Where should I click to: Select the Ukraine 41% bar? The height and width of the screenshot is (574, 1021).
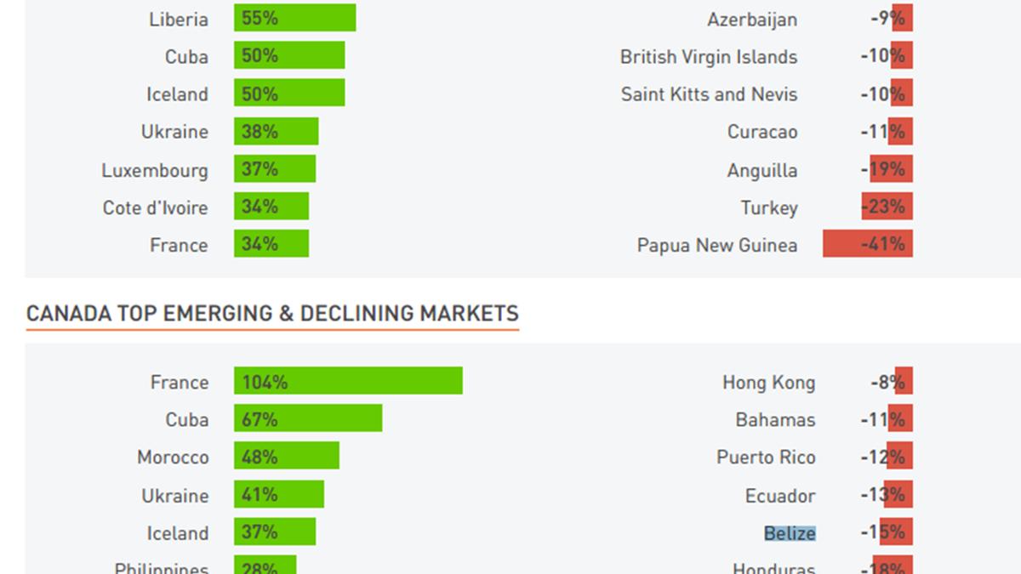pyautogui.click(x=279, y=494)
